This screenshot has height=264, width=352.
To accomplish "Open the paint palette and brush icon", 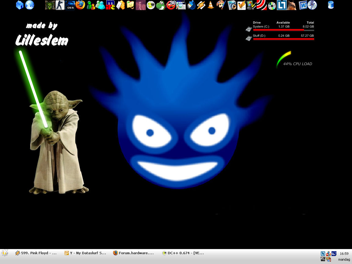I will (221, 5).
